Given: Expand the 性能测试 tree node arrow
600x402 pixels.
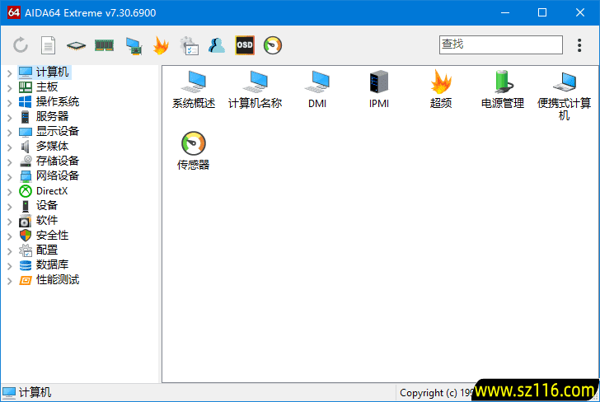Looking at the screenshot, I should click(10, 280).
